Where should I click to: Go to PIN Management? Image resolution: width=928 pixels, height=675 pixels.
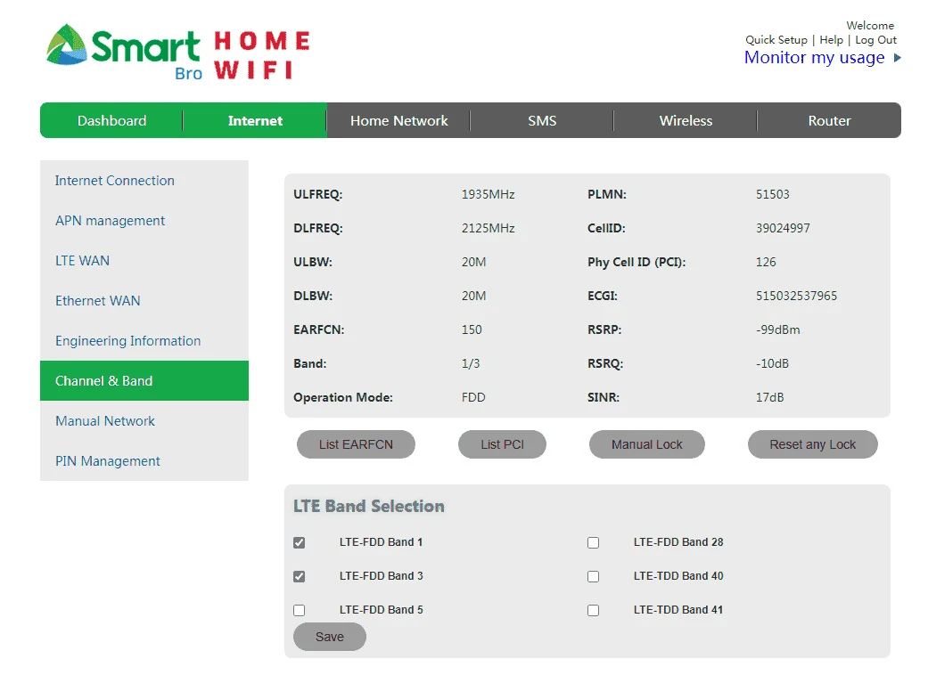144,461
